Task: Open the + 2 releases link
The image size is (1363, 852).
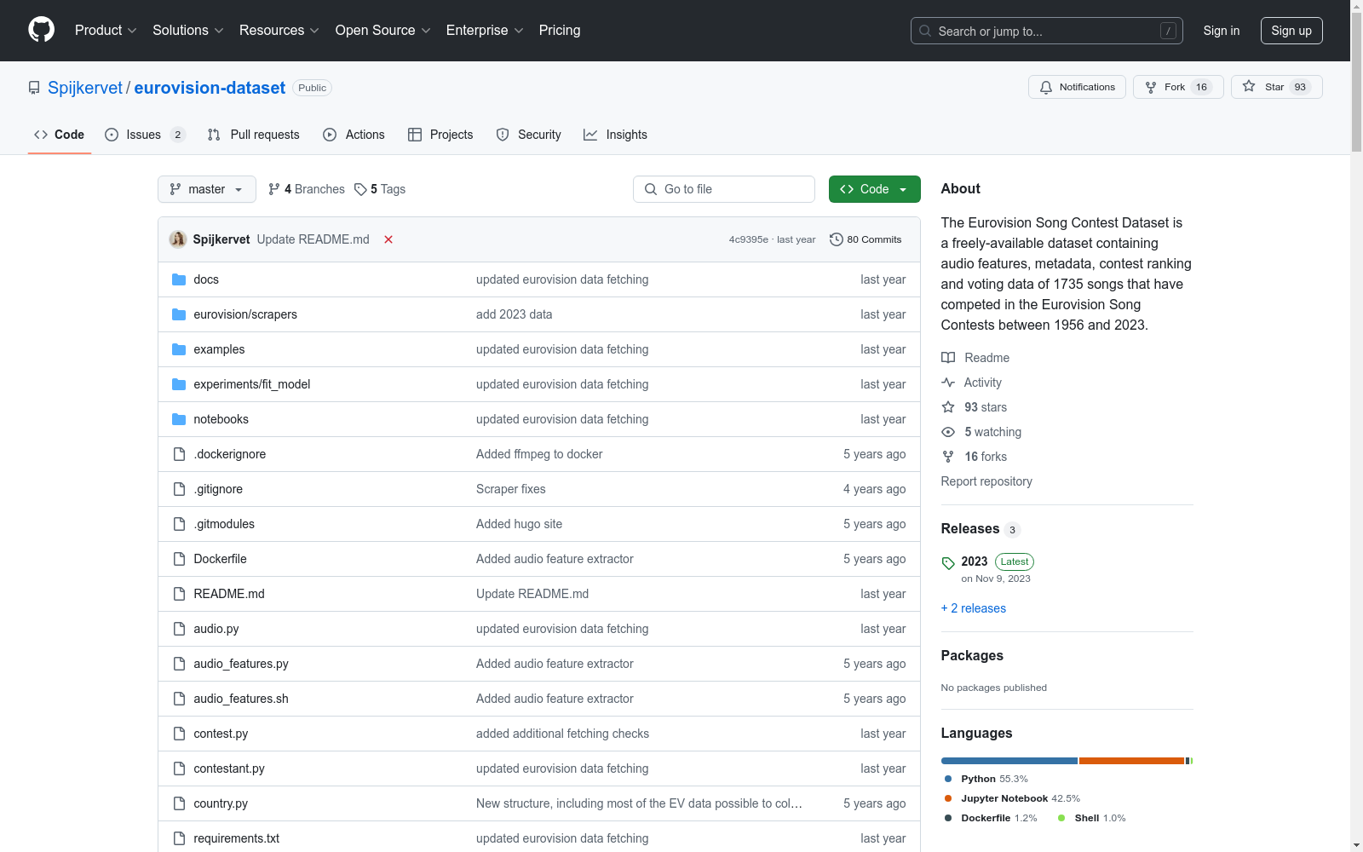Action: (x=973, y=608)
